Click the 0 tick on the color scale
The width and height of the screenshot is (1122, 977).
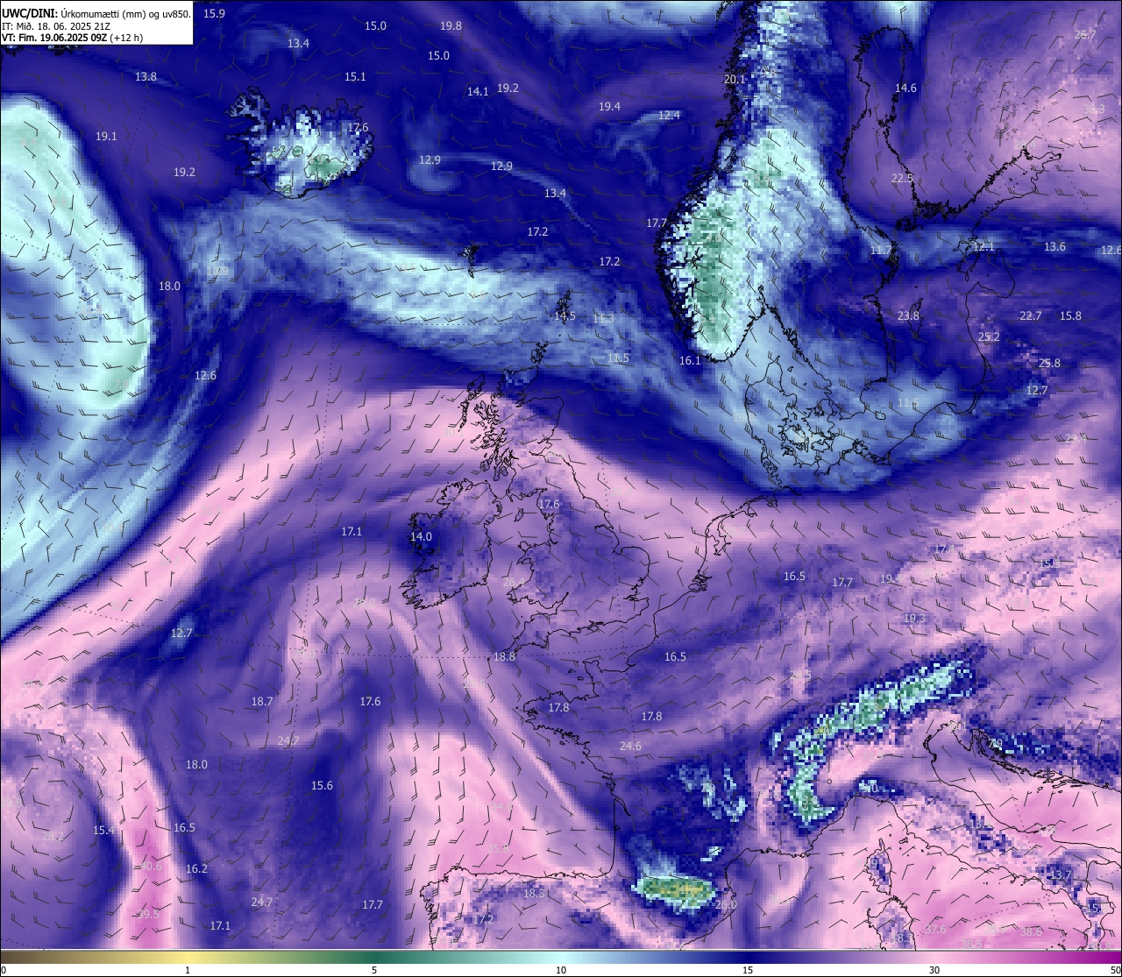3,970
